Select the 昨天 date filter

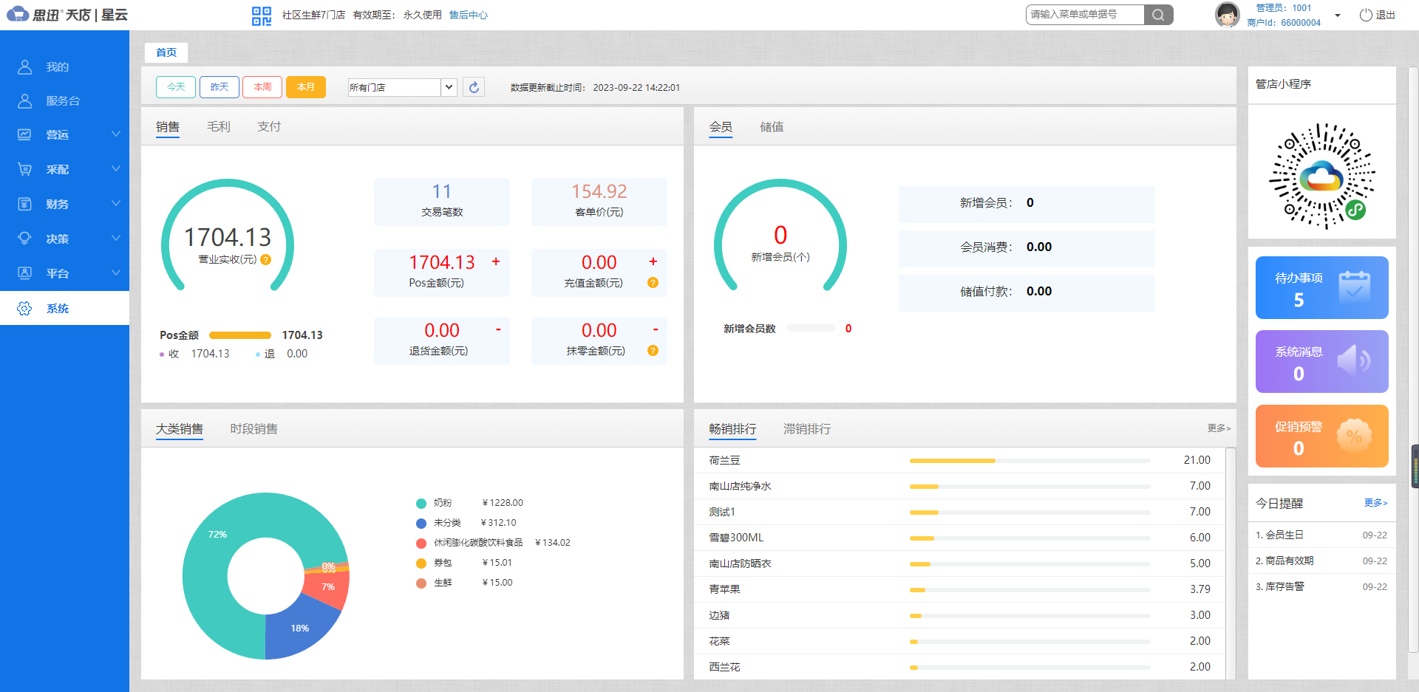(x=219, y=86)
